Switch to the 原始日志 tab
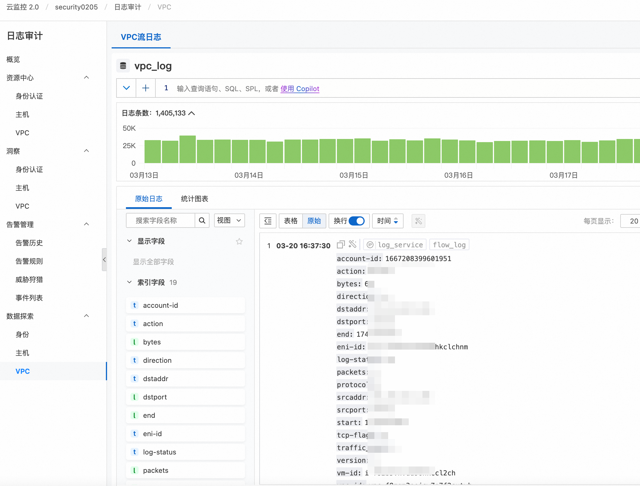Image resolution: width=640 pixels, height=486 pixels. coord(149,199)
